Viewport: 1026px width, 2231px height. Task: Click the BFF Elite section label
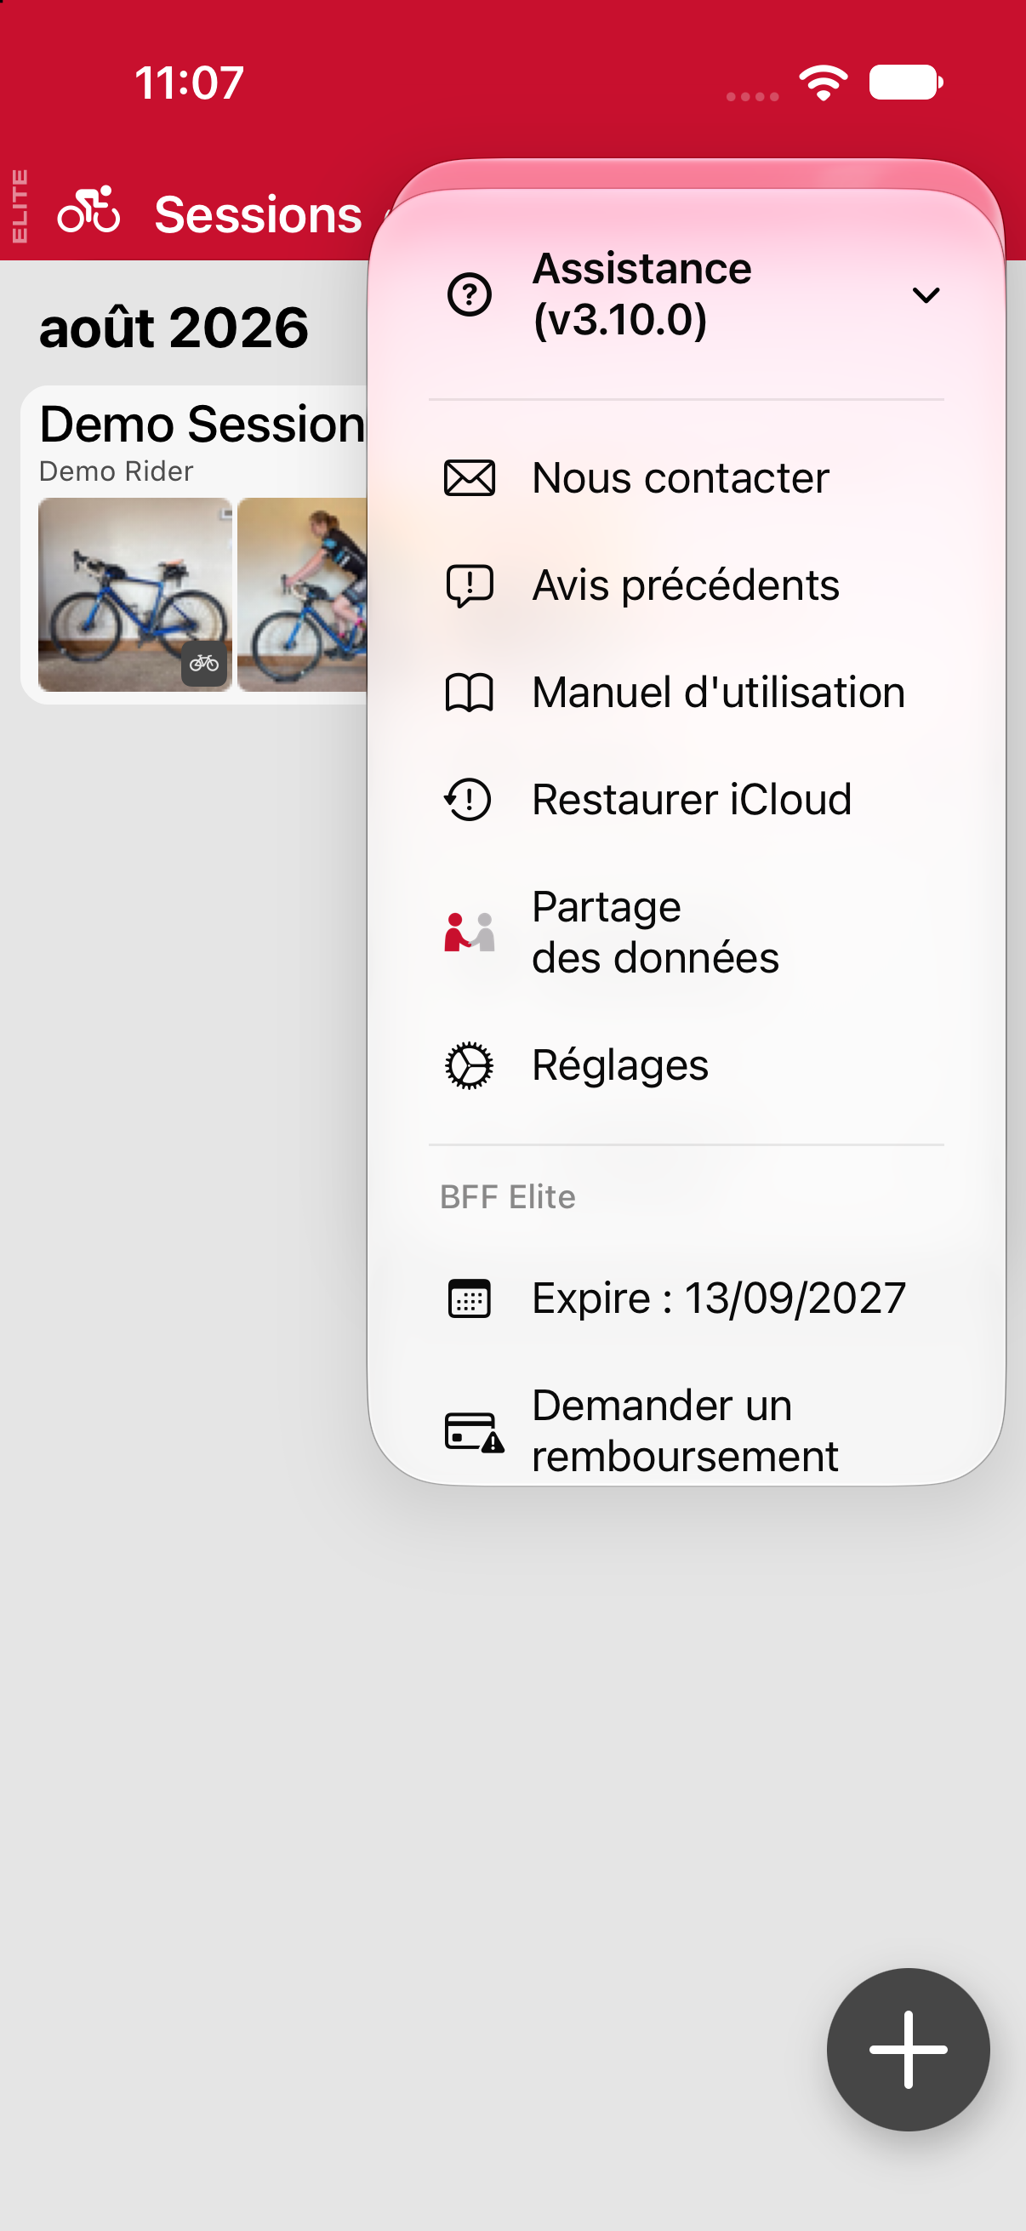[x=507, y=1197]
